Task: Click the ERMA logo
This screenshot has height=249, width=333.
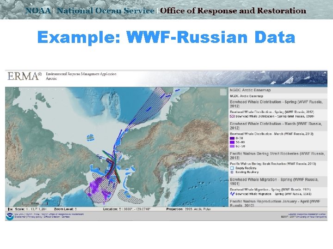Action: pyautogui.click(x=25, y=76)
